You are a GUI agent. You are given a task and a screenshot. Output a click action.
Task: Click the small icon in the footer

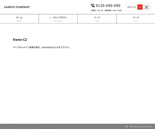127,127
